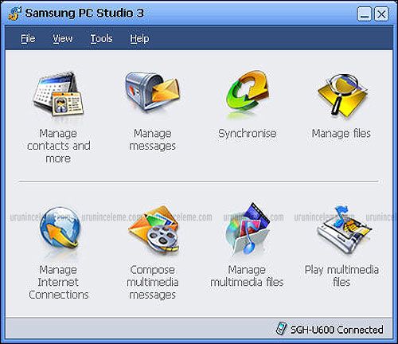Open the Manage contacts calendar icon
The width and height of the screenshot is (398, 344).
point(58,93)
